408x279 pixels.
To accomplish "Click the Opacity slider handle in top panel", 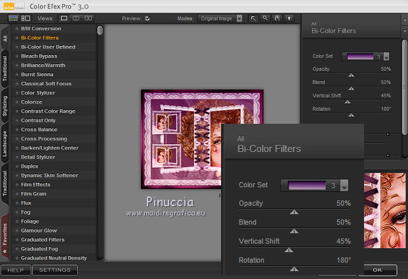I will point(352,75).
